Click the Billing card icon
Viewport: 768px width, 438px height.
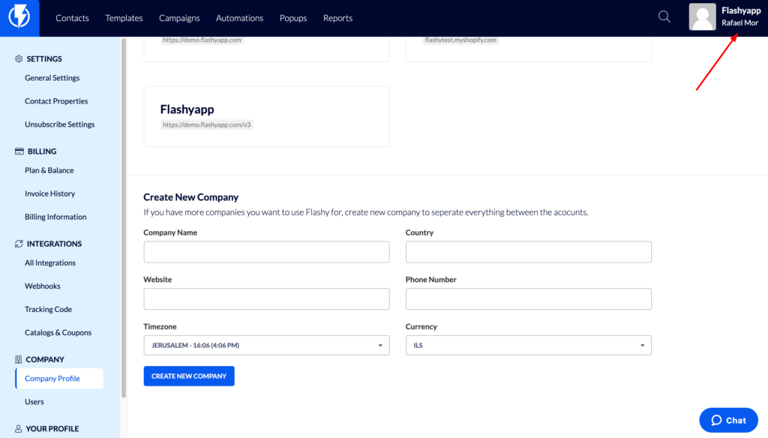pos(19,151)
